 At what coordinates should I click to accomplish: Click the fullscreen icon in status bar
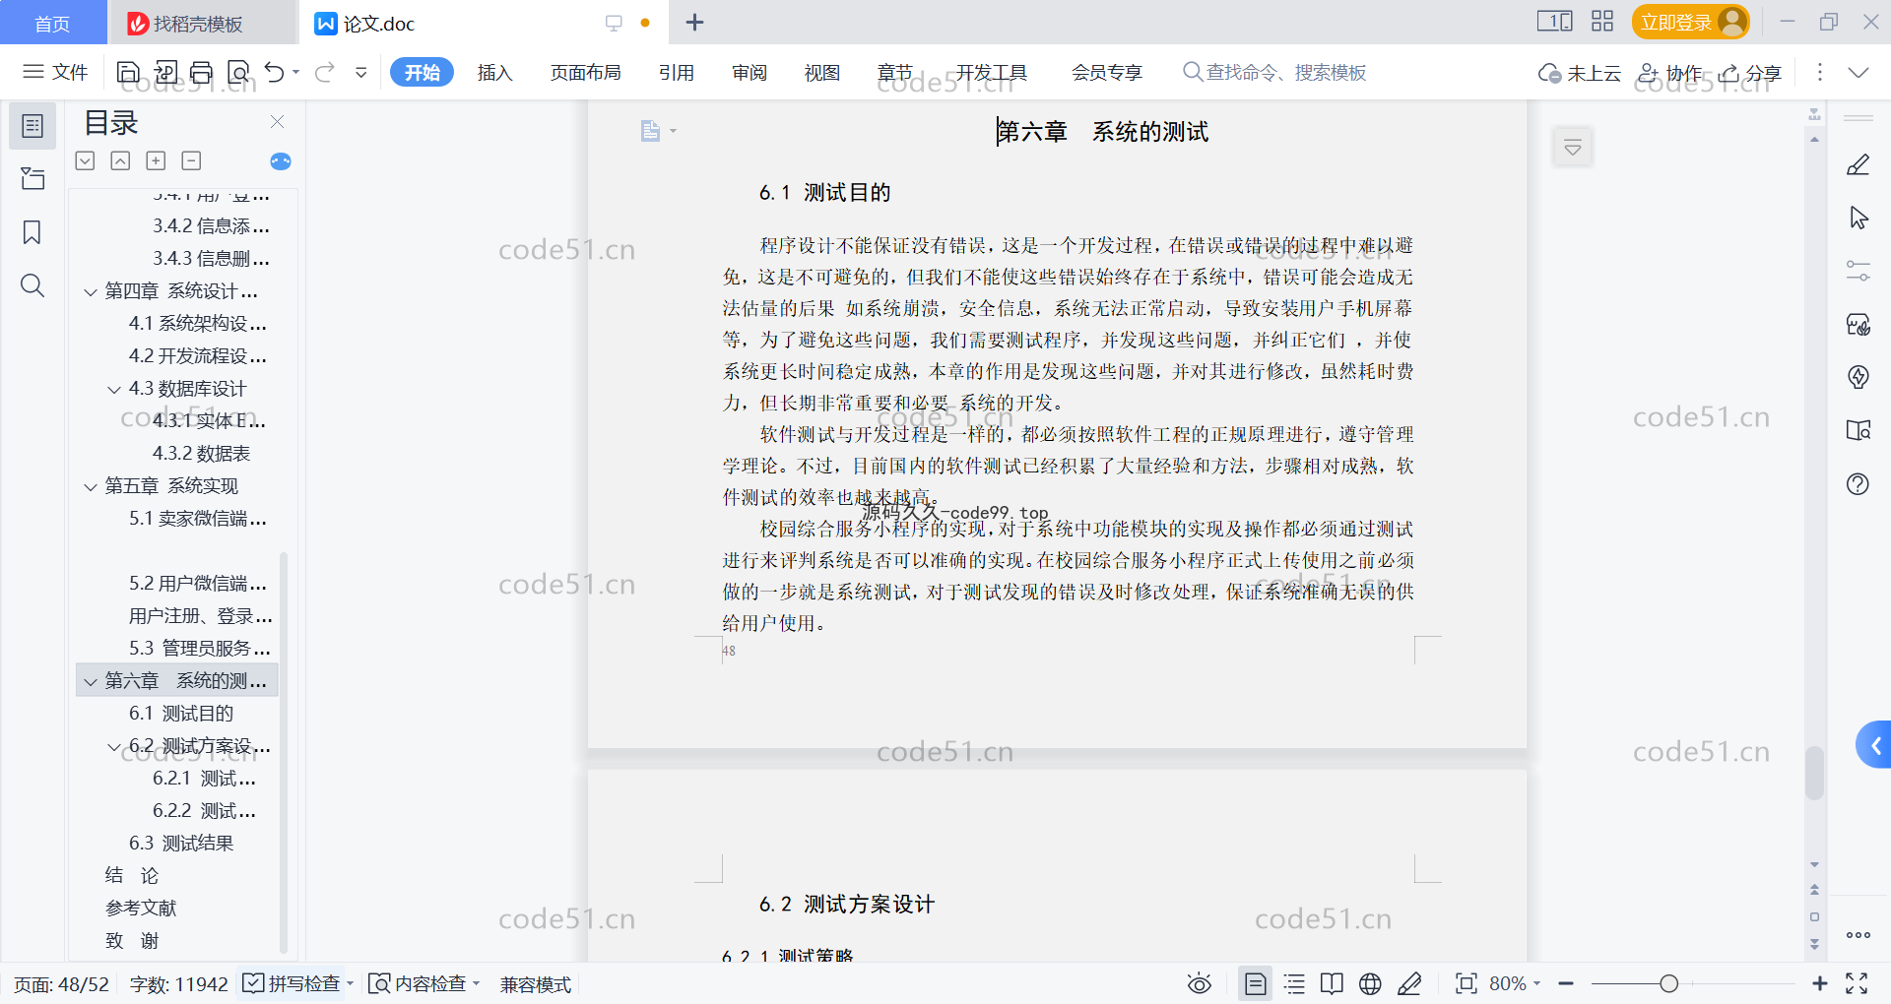point(1857,983)
